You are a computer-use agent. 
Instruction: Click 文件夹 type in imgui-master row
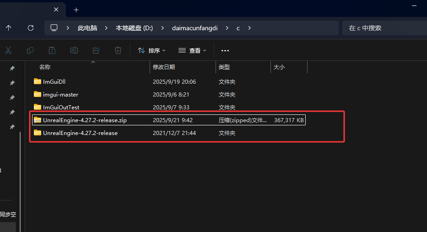click(227, 94)
